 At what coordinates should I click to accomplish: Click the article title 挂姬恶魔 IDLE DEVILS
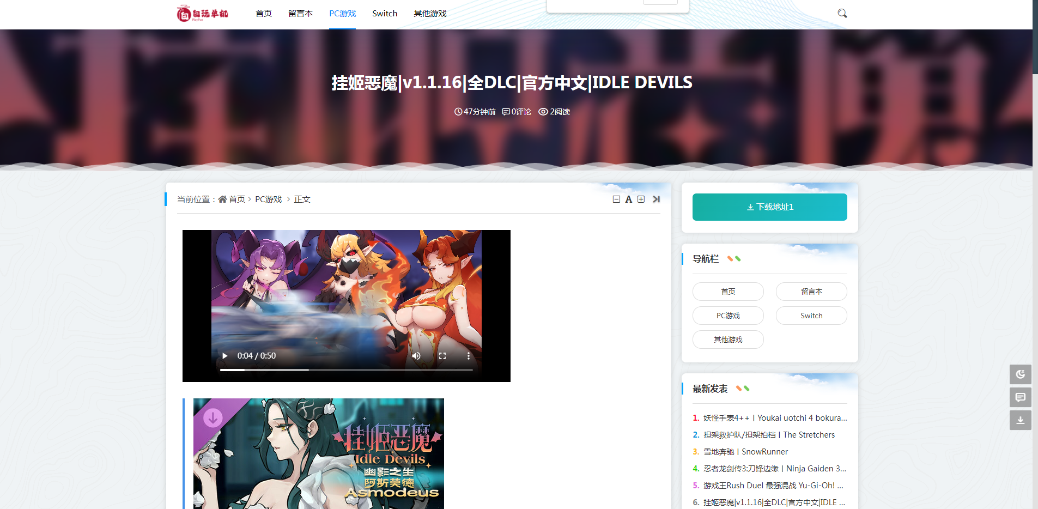tap(512, 83)
